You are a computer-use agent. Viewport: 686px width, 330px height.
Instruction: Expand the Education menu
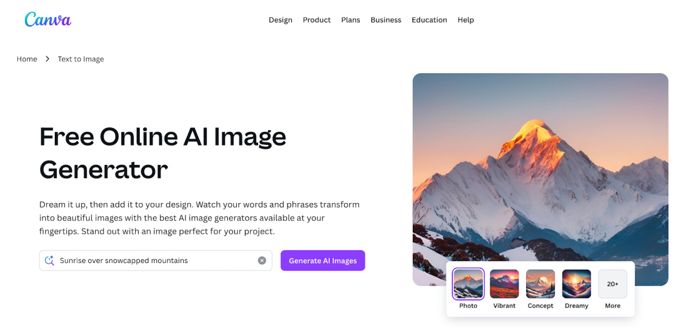[429, 20]
